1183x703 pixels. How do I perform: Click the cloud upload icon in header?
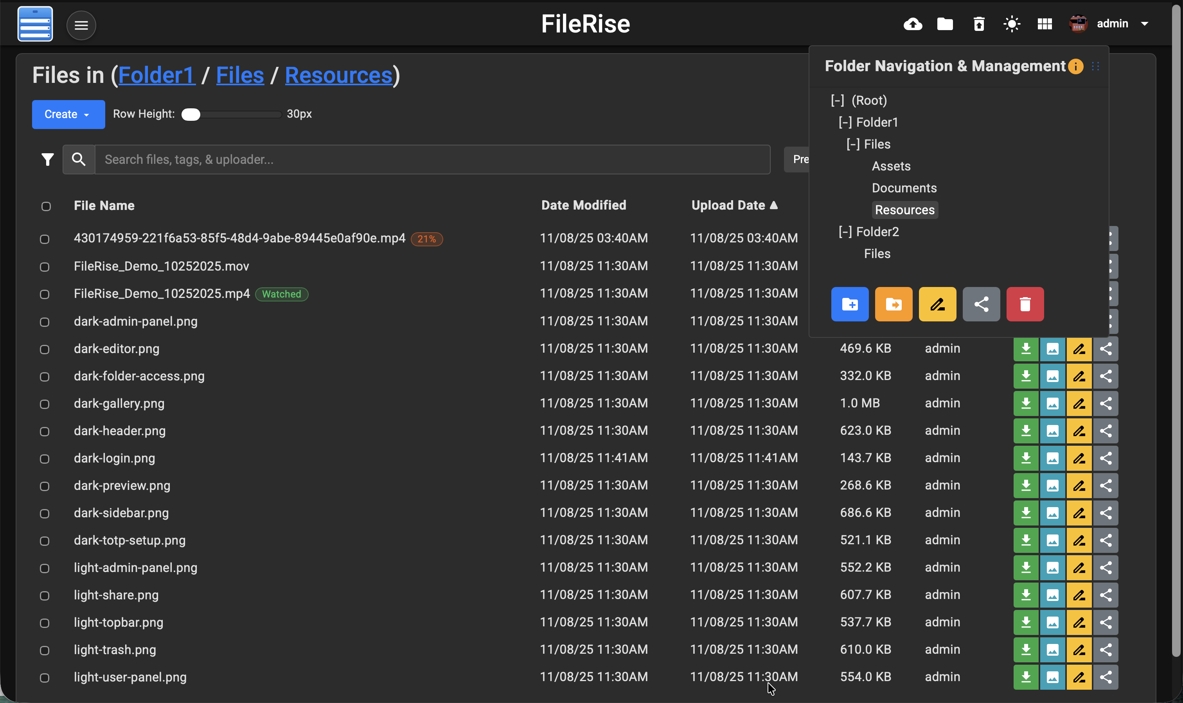coord(913,24)
